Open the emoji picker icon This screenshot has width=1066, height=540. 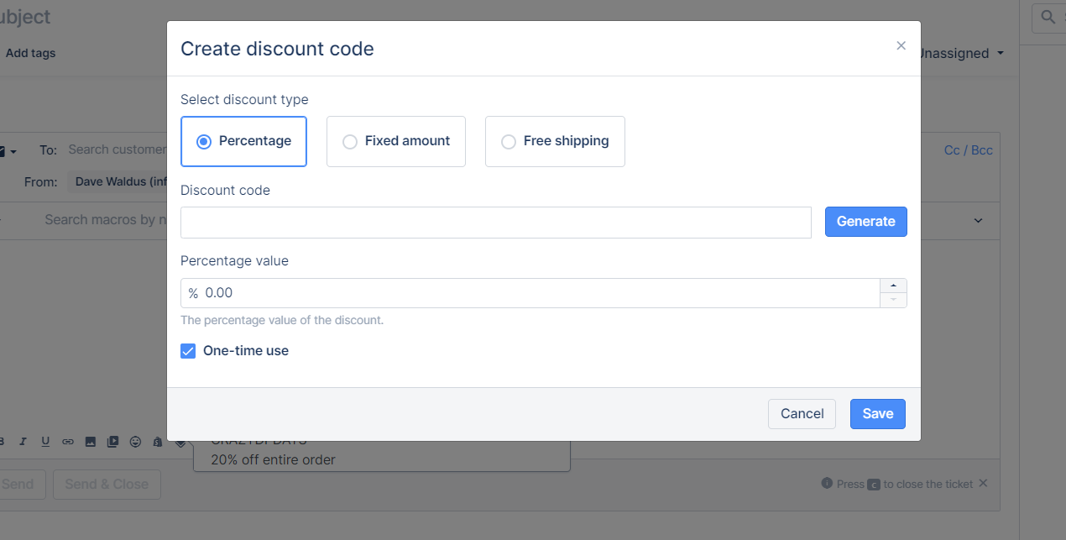click(x=135, y=442)
